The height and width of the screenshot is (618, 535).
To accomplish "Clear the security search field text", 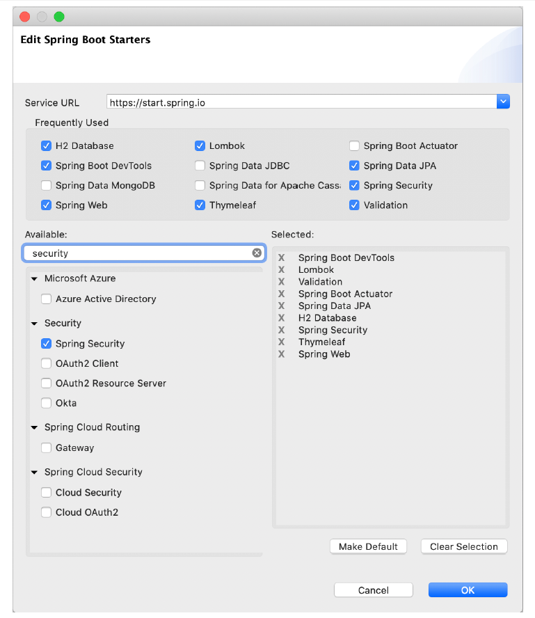I will 257,253.
